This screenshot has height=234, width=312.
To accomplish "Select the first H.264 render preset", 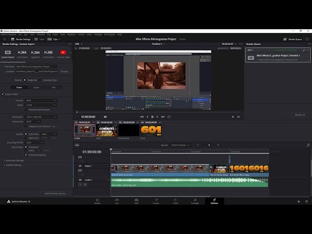I will tap(22, 54).
